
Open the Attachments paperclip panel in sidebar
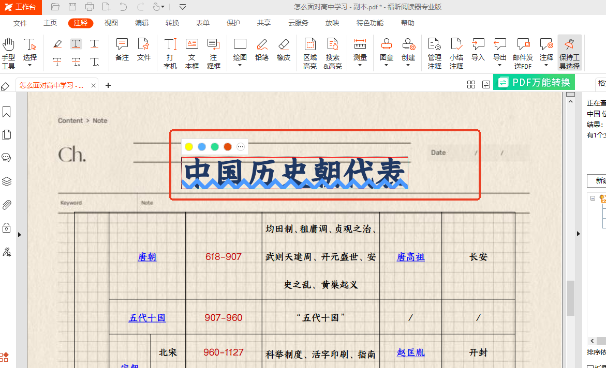(x=7, y=205)
